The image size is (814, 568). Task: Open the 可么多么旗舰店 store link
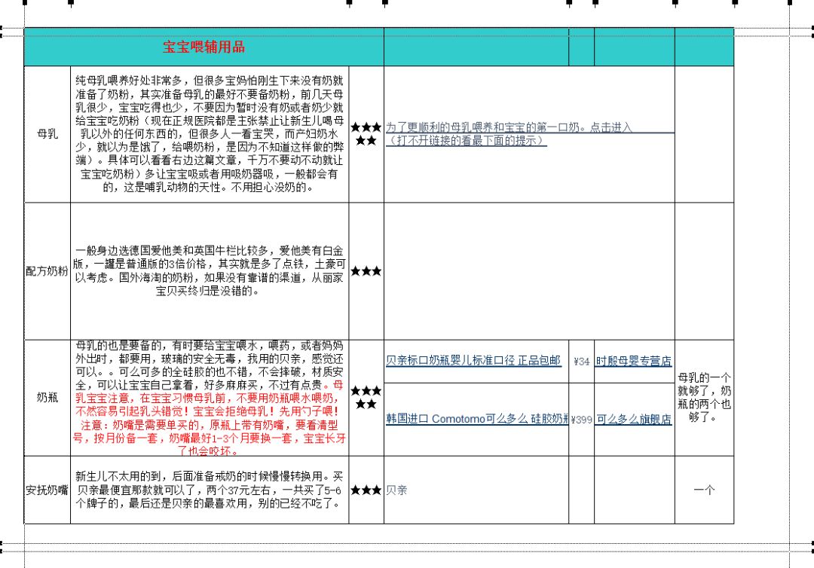click(634, 419)
